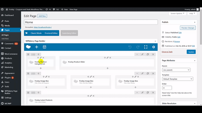Click the WPBakery fullscreen mode icon
This screenshot has height=113, width=202.
click(x=146, y=47)
